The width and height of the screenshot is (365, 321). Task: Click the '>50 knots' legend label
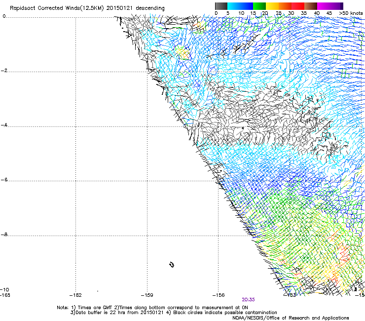point(351,13)
